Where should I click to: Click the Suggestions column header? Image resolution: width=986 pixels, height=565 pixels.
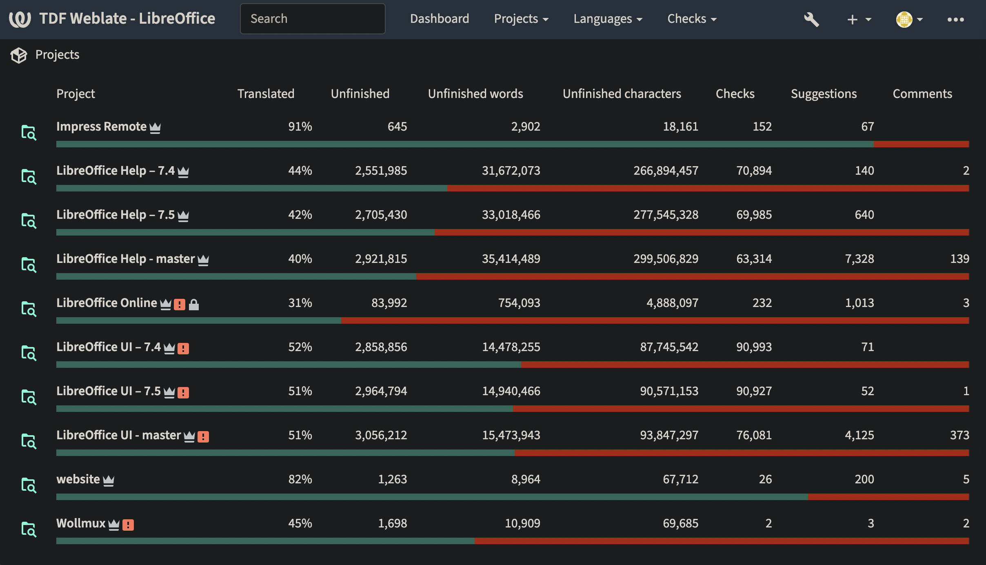(824, 94)
